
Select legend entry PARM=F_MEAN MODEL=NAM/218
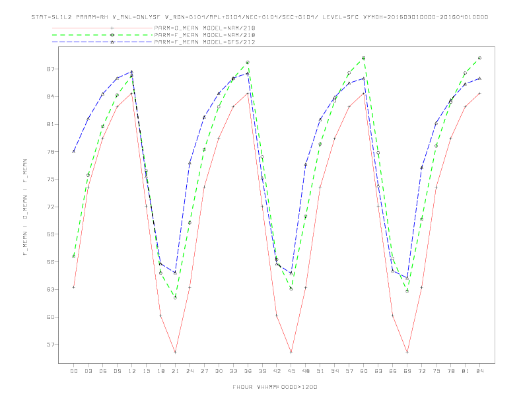(205, 35)
